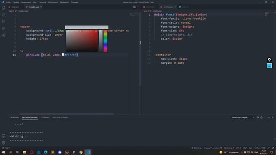276x155 pixels.
Task: Click the blue square overlay icon below lightbulb
Action: [x=269, y=66]
